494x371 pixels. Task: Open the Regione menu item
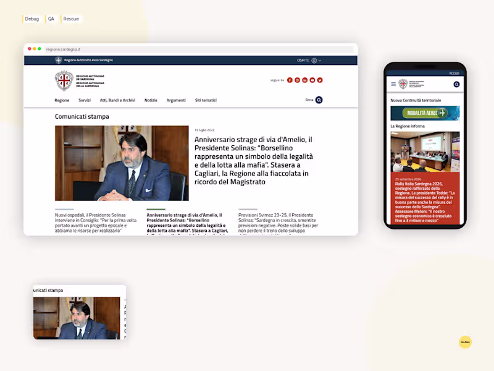click(62, 100)
